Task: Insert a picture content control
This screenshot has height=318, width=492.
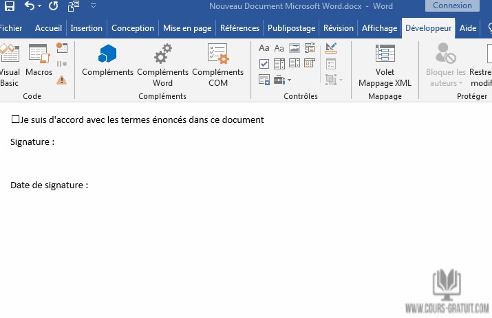Action: (x=295, y=48)
